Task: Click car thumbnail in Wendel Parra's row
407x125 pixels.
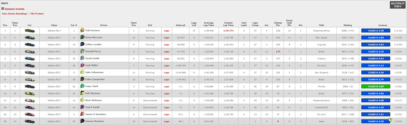Action: [x=30, y=51]
